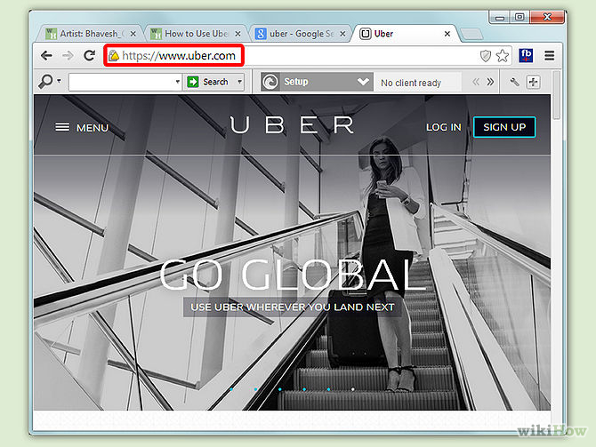This screenshot has height=447, width=596.
Task: Click inside the toolbar search text field
Action: click(x=121, y=82)
